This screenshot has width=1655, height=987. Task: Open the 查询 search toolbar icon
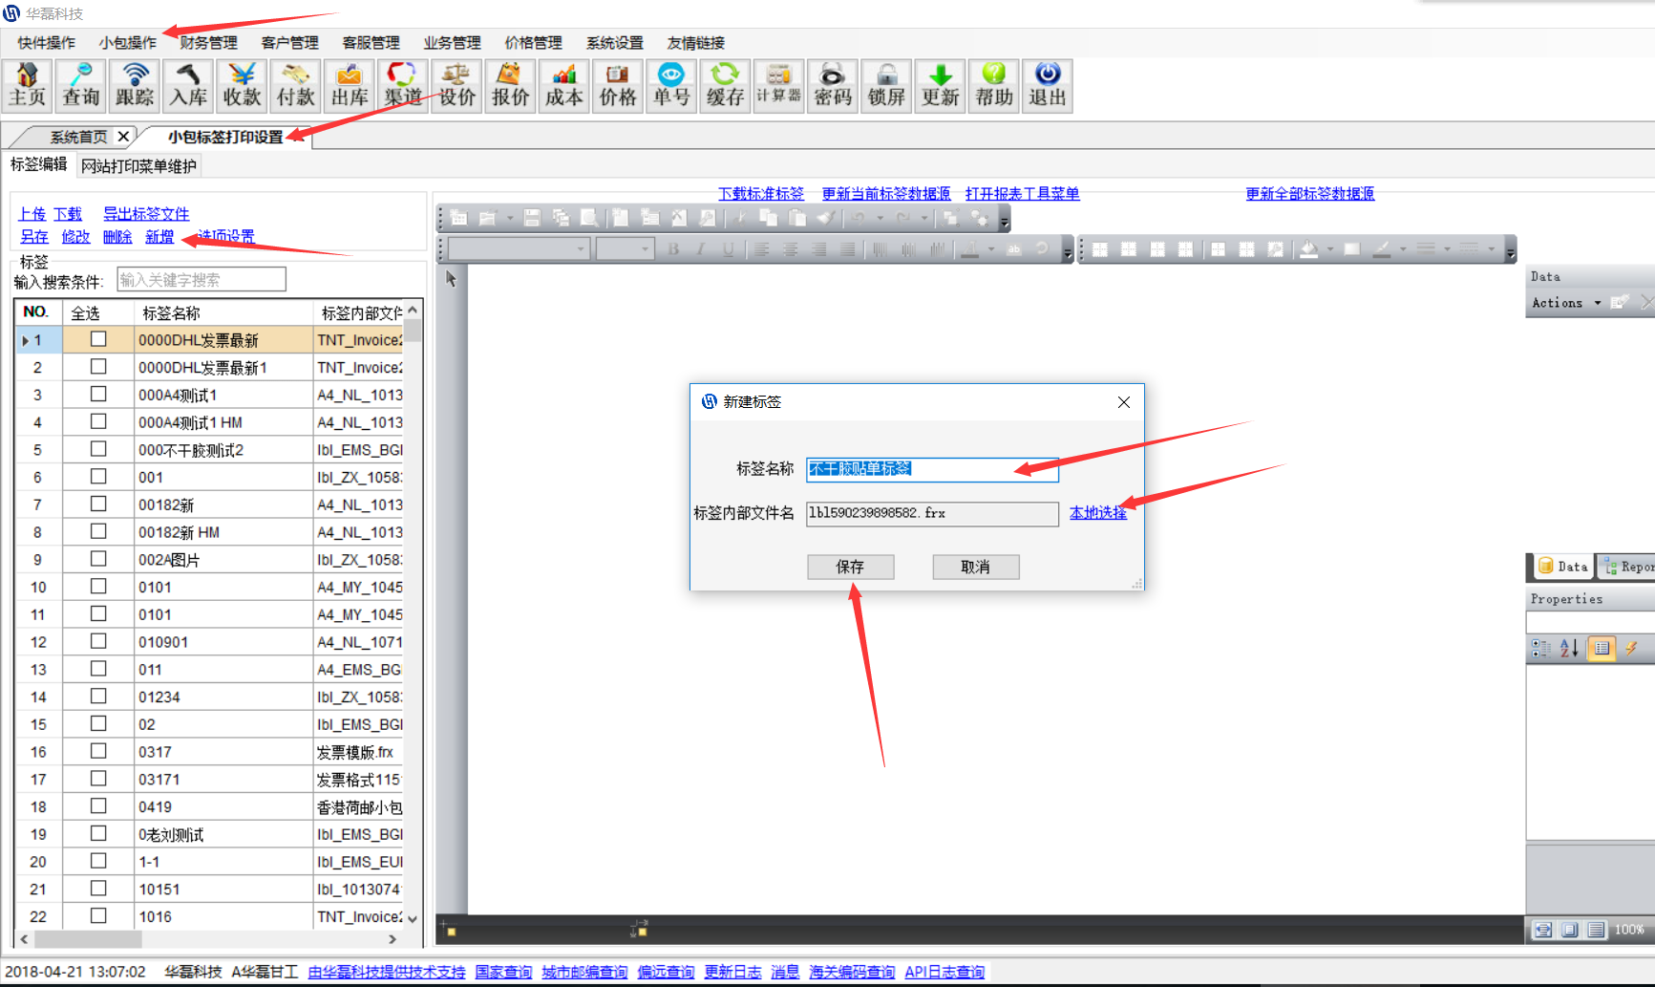pyautogui.click(x=81, y=85)
